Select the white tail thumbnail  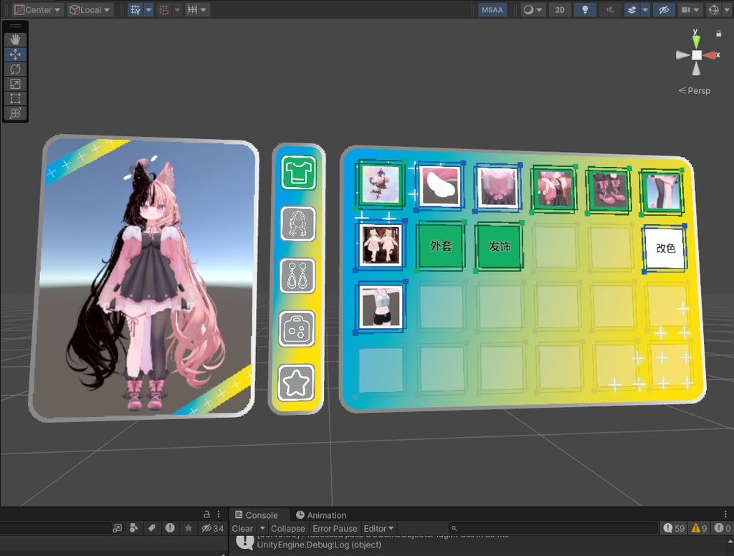439,186
